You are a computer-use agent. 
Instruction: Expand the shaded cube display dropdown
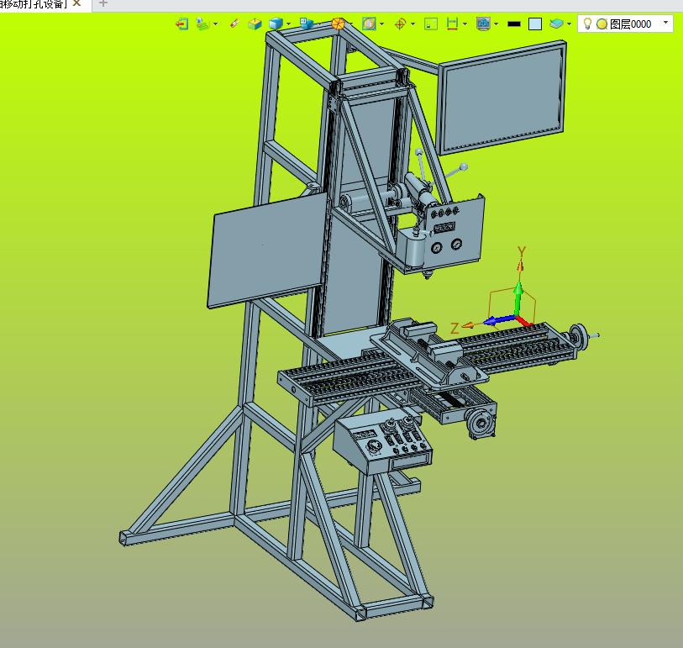click(288, 24)
